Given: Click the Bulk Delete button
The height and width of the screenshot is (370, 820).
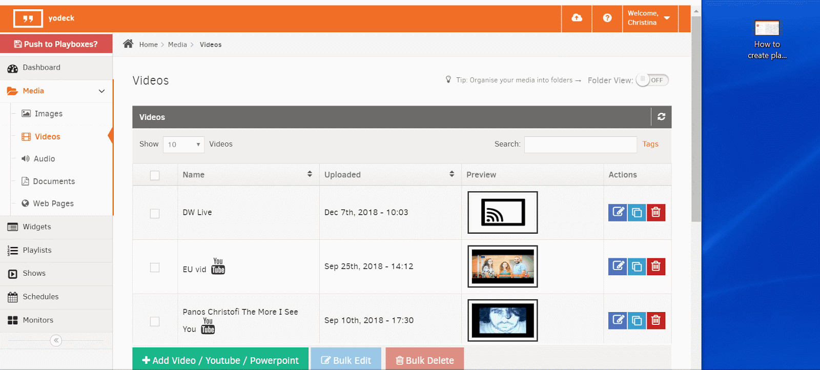Looking at the screenshot, I should [x=425, y=359].
